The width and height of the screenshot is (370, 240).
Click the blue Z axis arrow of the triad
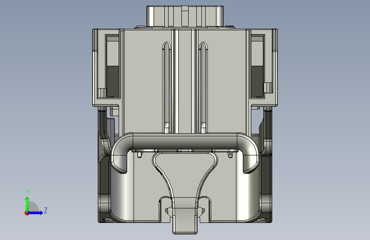(35, 213)
